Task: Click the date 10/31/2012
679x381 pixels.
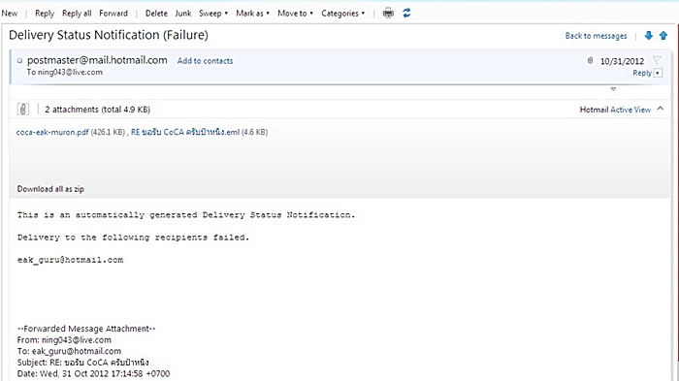Action: pos(622,61)
